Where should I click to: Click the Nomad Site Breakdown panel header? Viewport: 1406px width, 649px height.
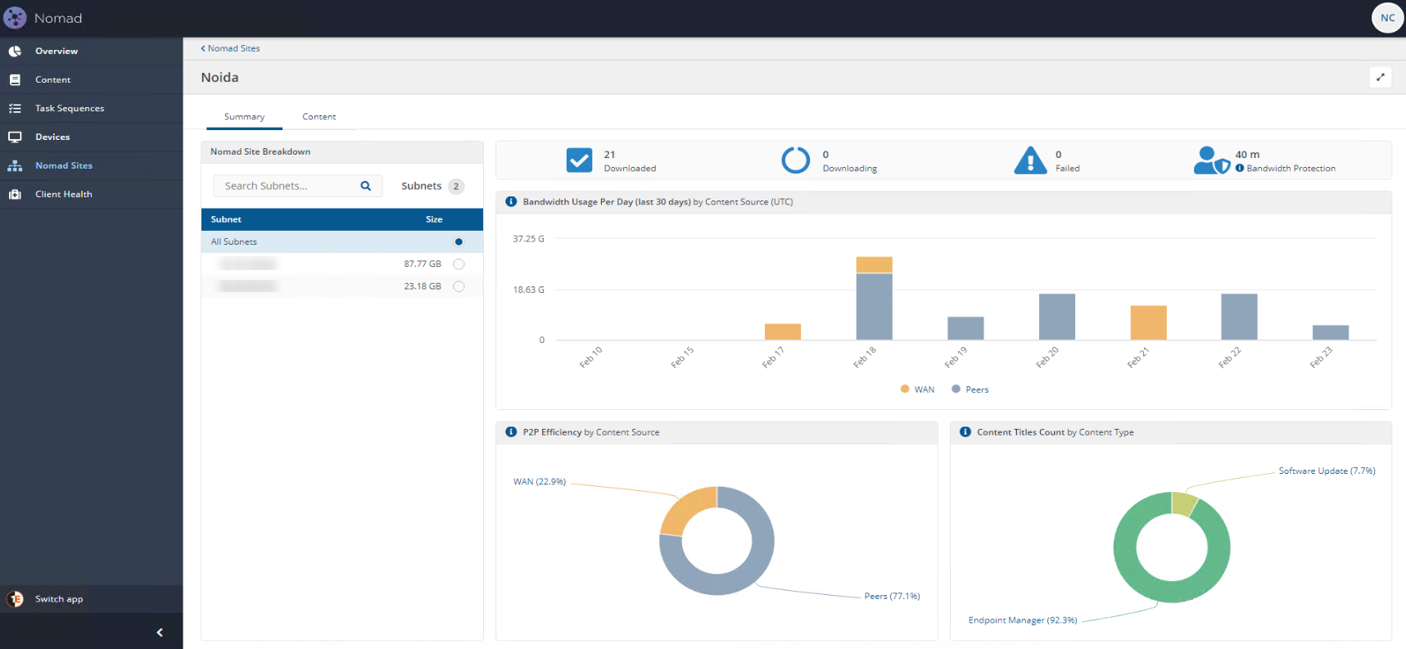342,151
